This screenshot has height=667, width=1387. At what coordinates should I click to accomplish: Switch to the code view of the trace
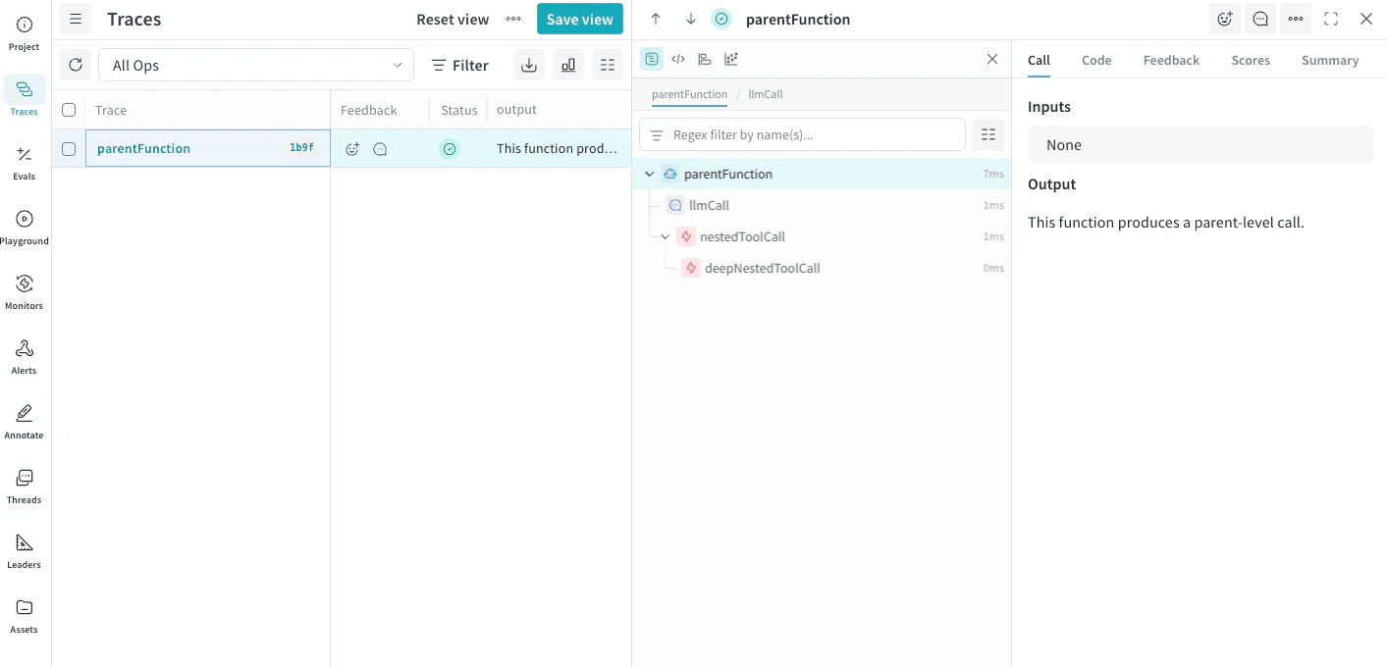[x=677, y=59]
